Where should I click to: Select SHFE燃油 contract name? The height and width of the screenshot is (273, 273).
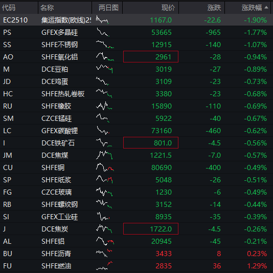pos(56,266)
